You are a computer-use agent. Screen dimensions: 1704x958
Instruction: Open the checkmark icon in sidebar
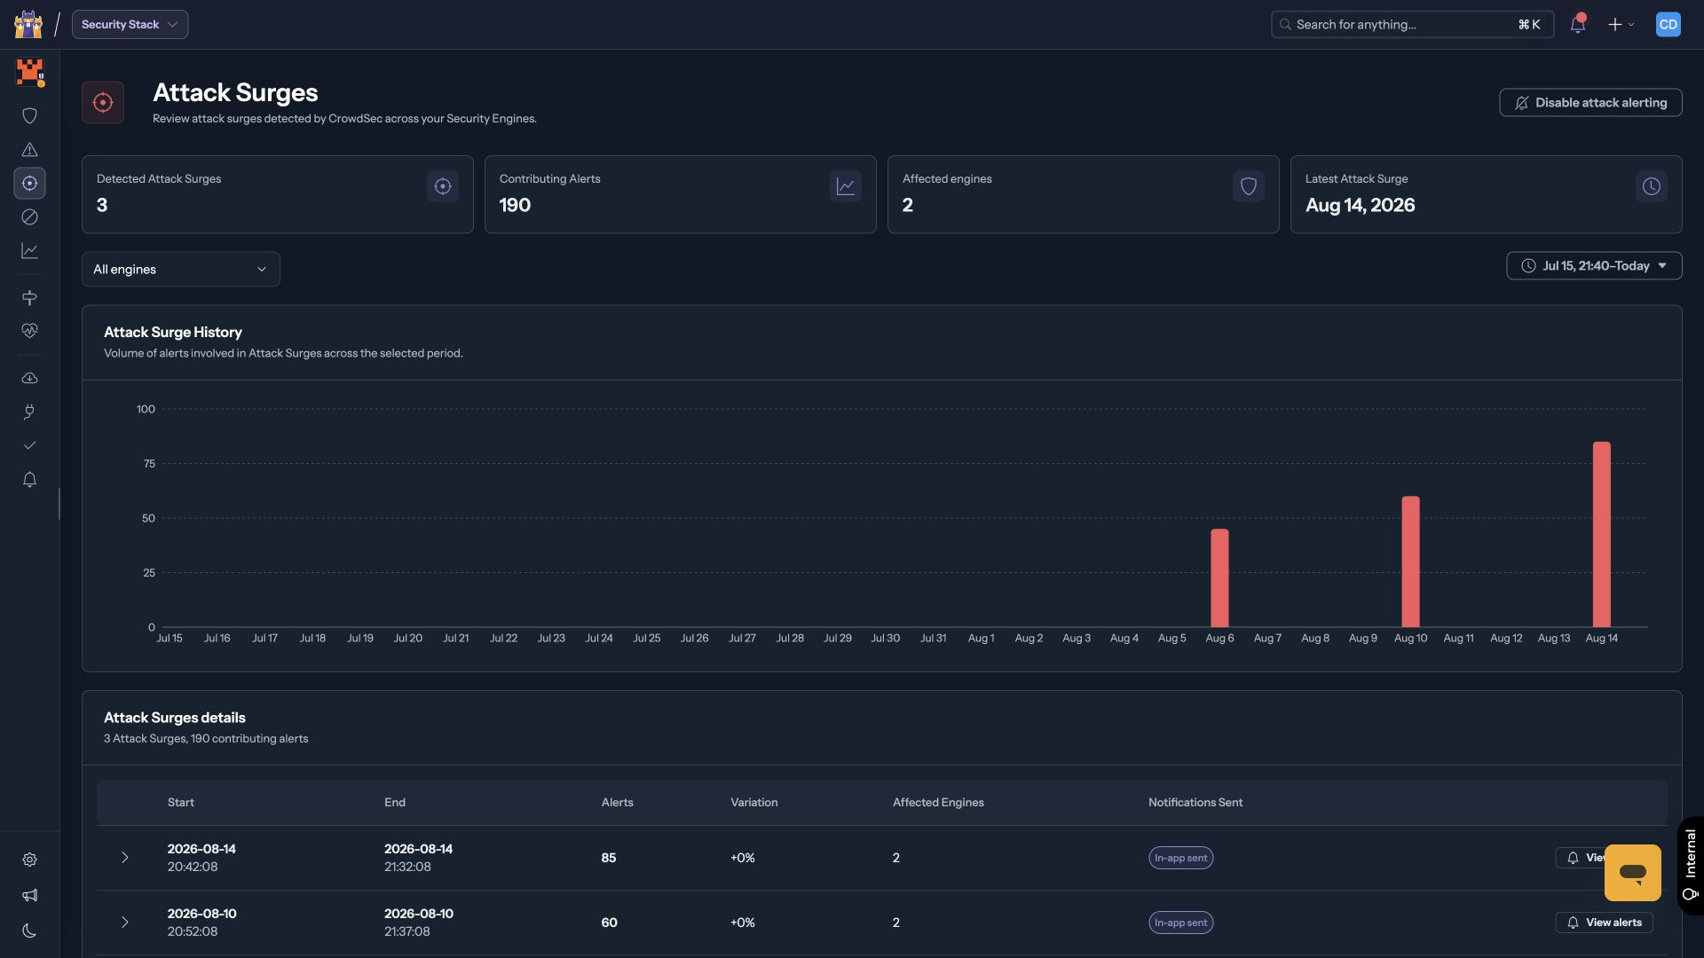(x=29, y=445)
